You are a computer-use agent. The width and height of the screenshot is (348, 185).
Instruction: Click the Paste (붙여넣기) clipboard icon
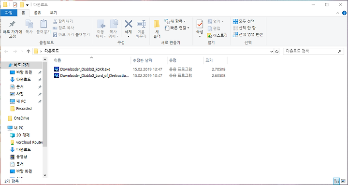43,24
